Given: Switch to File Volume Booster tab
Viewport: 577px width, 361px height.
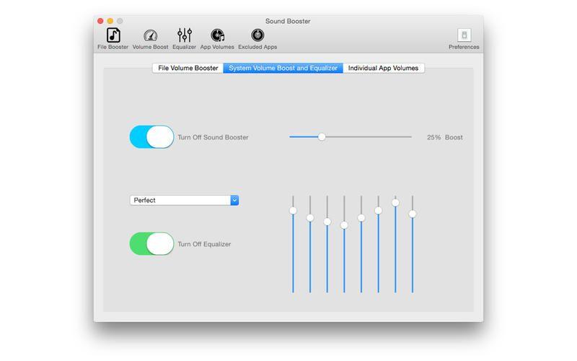Looking at the screenshot, I should [187, 68].
